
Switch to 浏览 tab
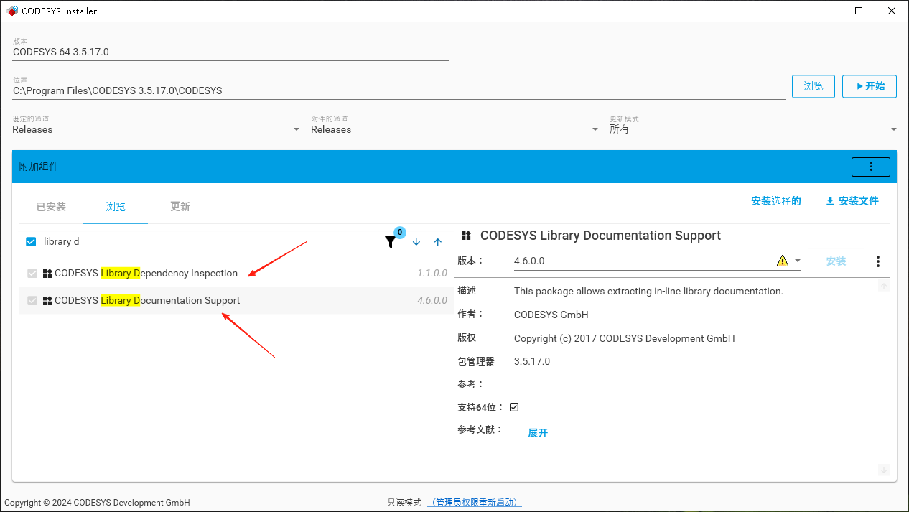coord(116,207)
